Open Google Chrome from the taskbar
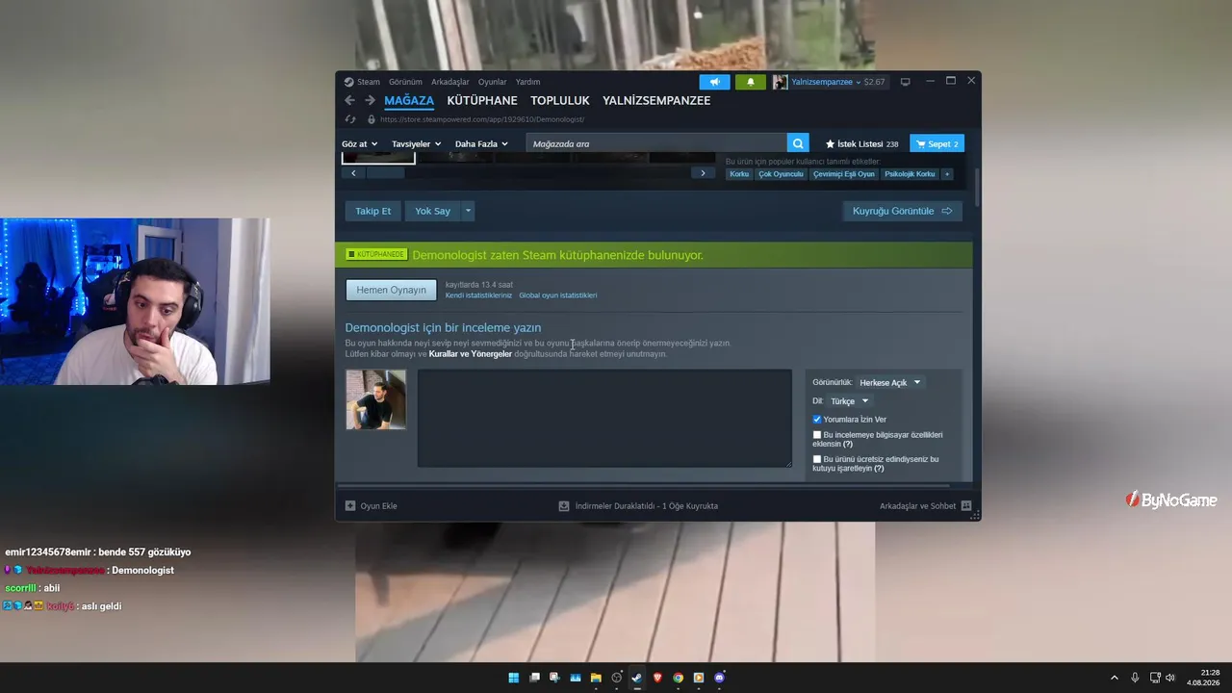Screen dimensions: 1232x693 pos(679,678)
